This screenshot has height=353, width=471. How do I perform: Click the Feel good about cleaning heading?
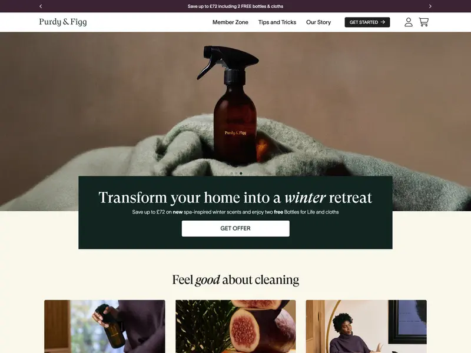(235, 280)
